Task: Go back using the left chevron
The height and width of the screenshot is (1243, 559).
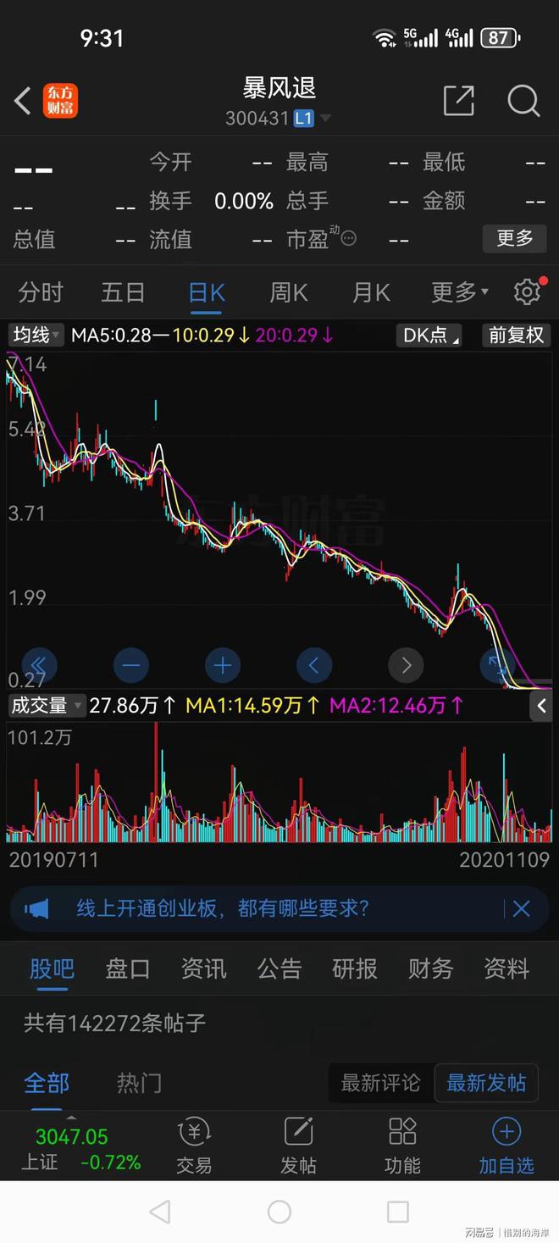Action: tap(23, 101)
